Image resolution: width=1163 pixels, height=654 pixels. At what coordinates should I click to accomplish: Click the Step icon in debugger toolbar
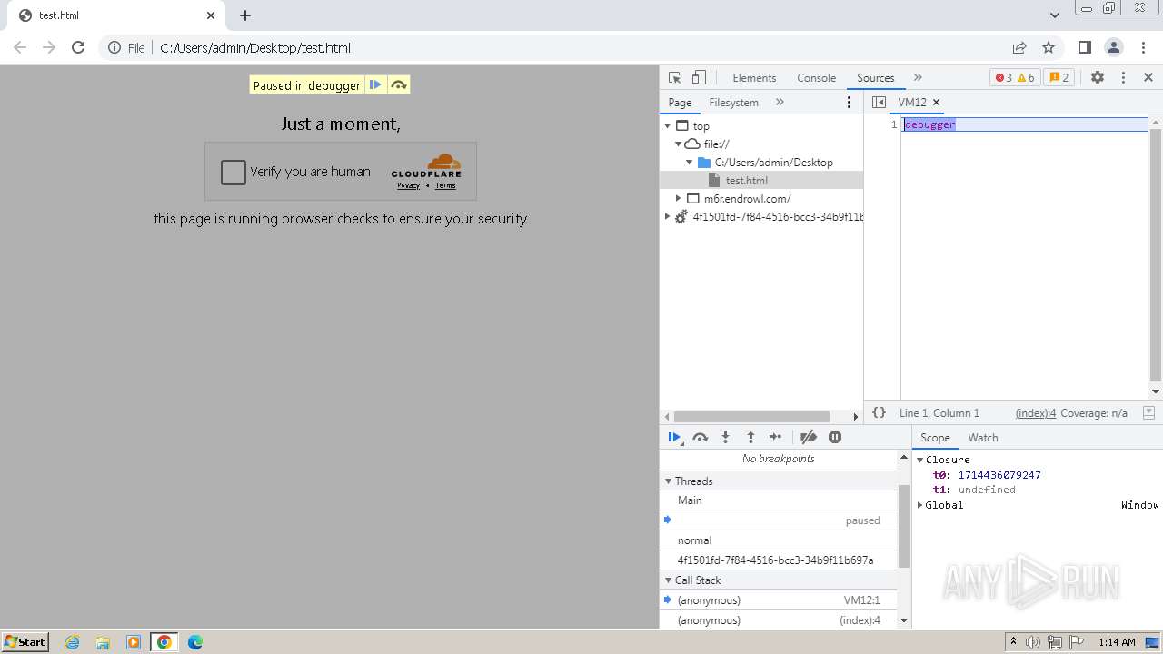pos(775,437)
